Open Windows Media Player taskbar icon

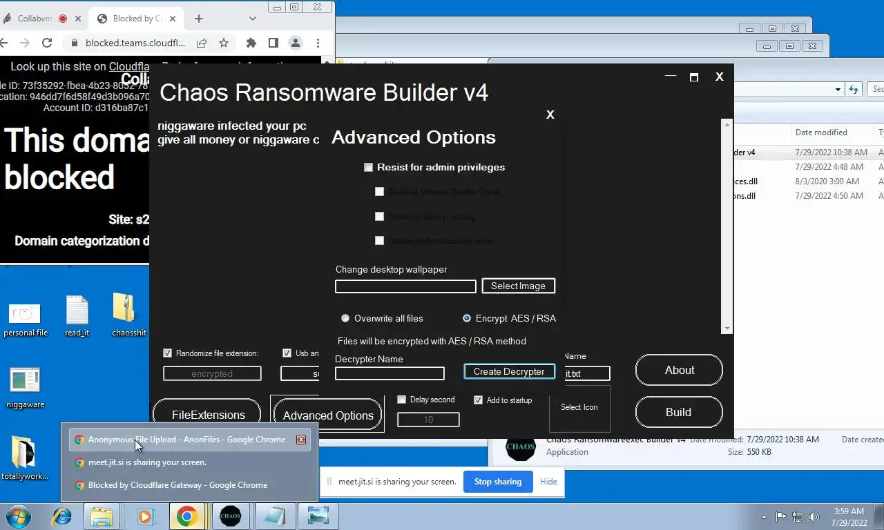(145, 516)
